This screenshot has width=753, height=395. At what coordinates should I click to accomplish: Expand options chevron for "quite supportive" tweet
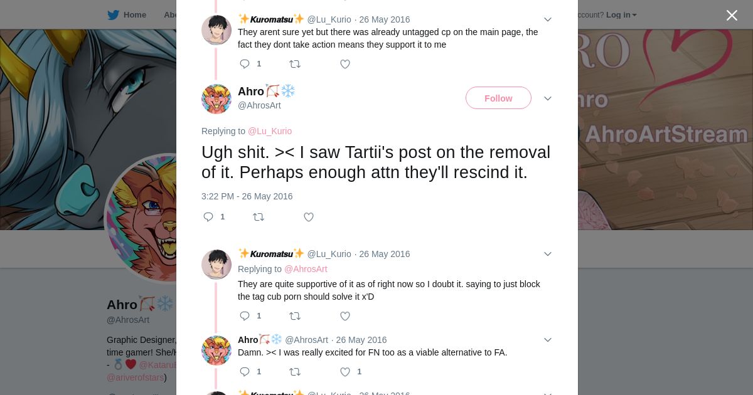coord(547,254)
